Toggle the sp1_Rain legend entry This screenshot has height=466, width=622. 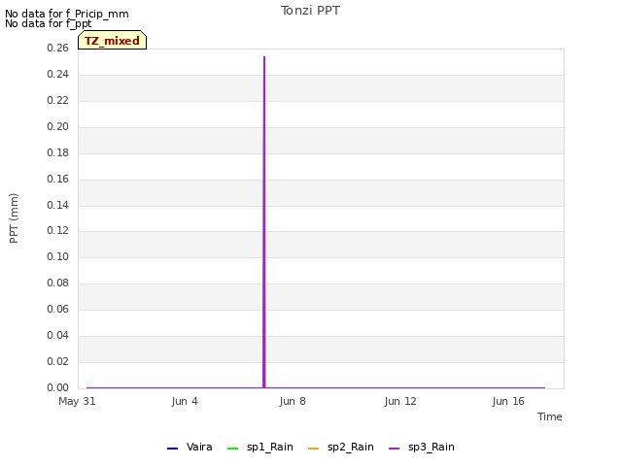pyautogui.click(x=260, y=448)
